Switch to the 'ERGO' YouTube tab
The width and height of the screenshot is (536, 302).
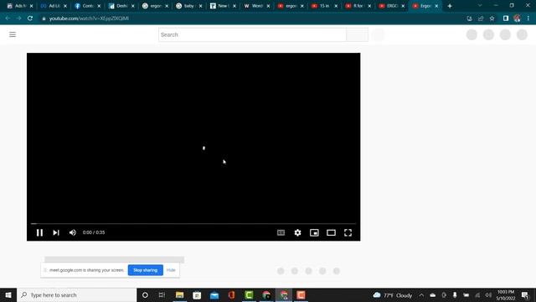(x=392, y=6)
